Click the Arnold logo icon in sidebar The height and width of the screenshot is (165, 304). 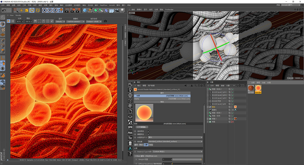coord(130,149)
